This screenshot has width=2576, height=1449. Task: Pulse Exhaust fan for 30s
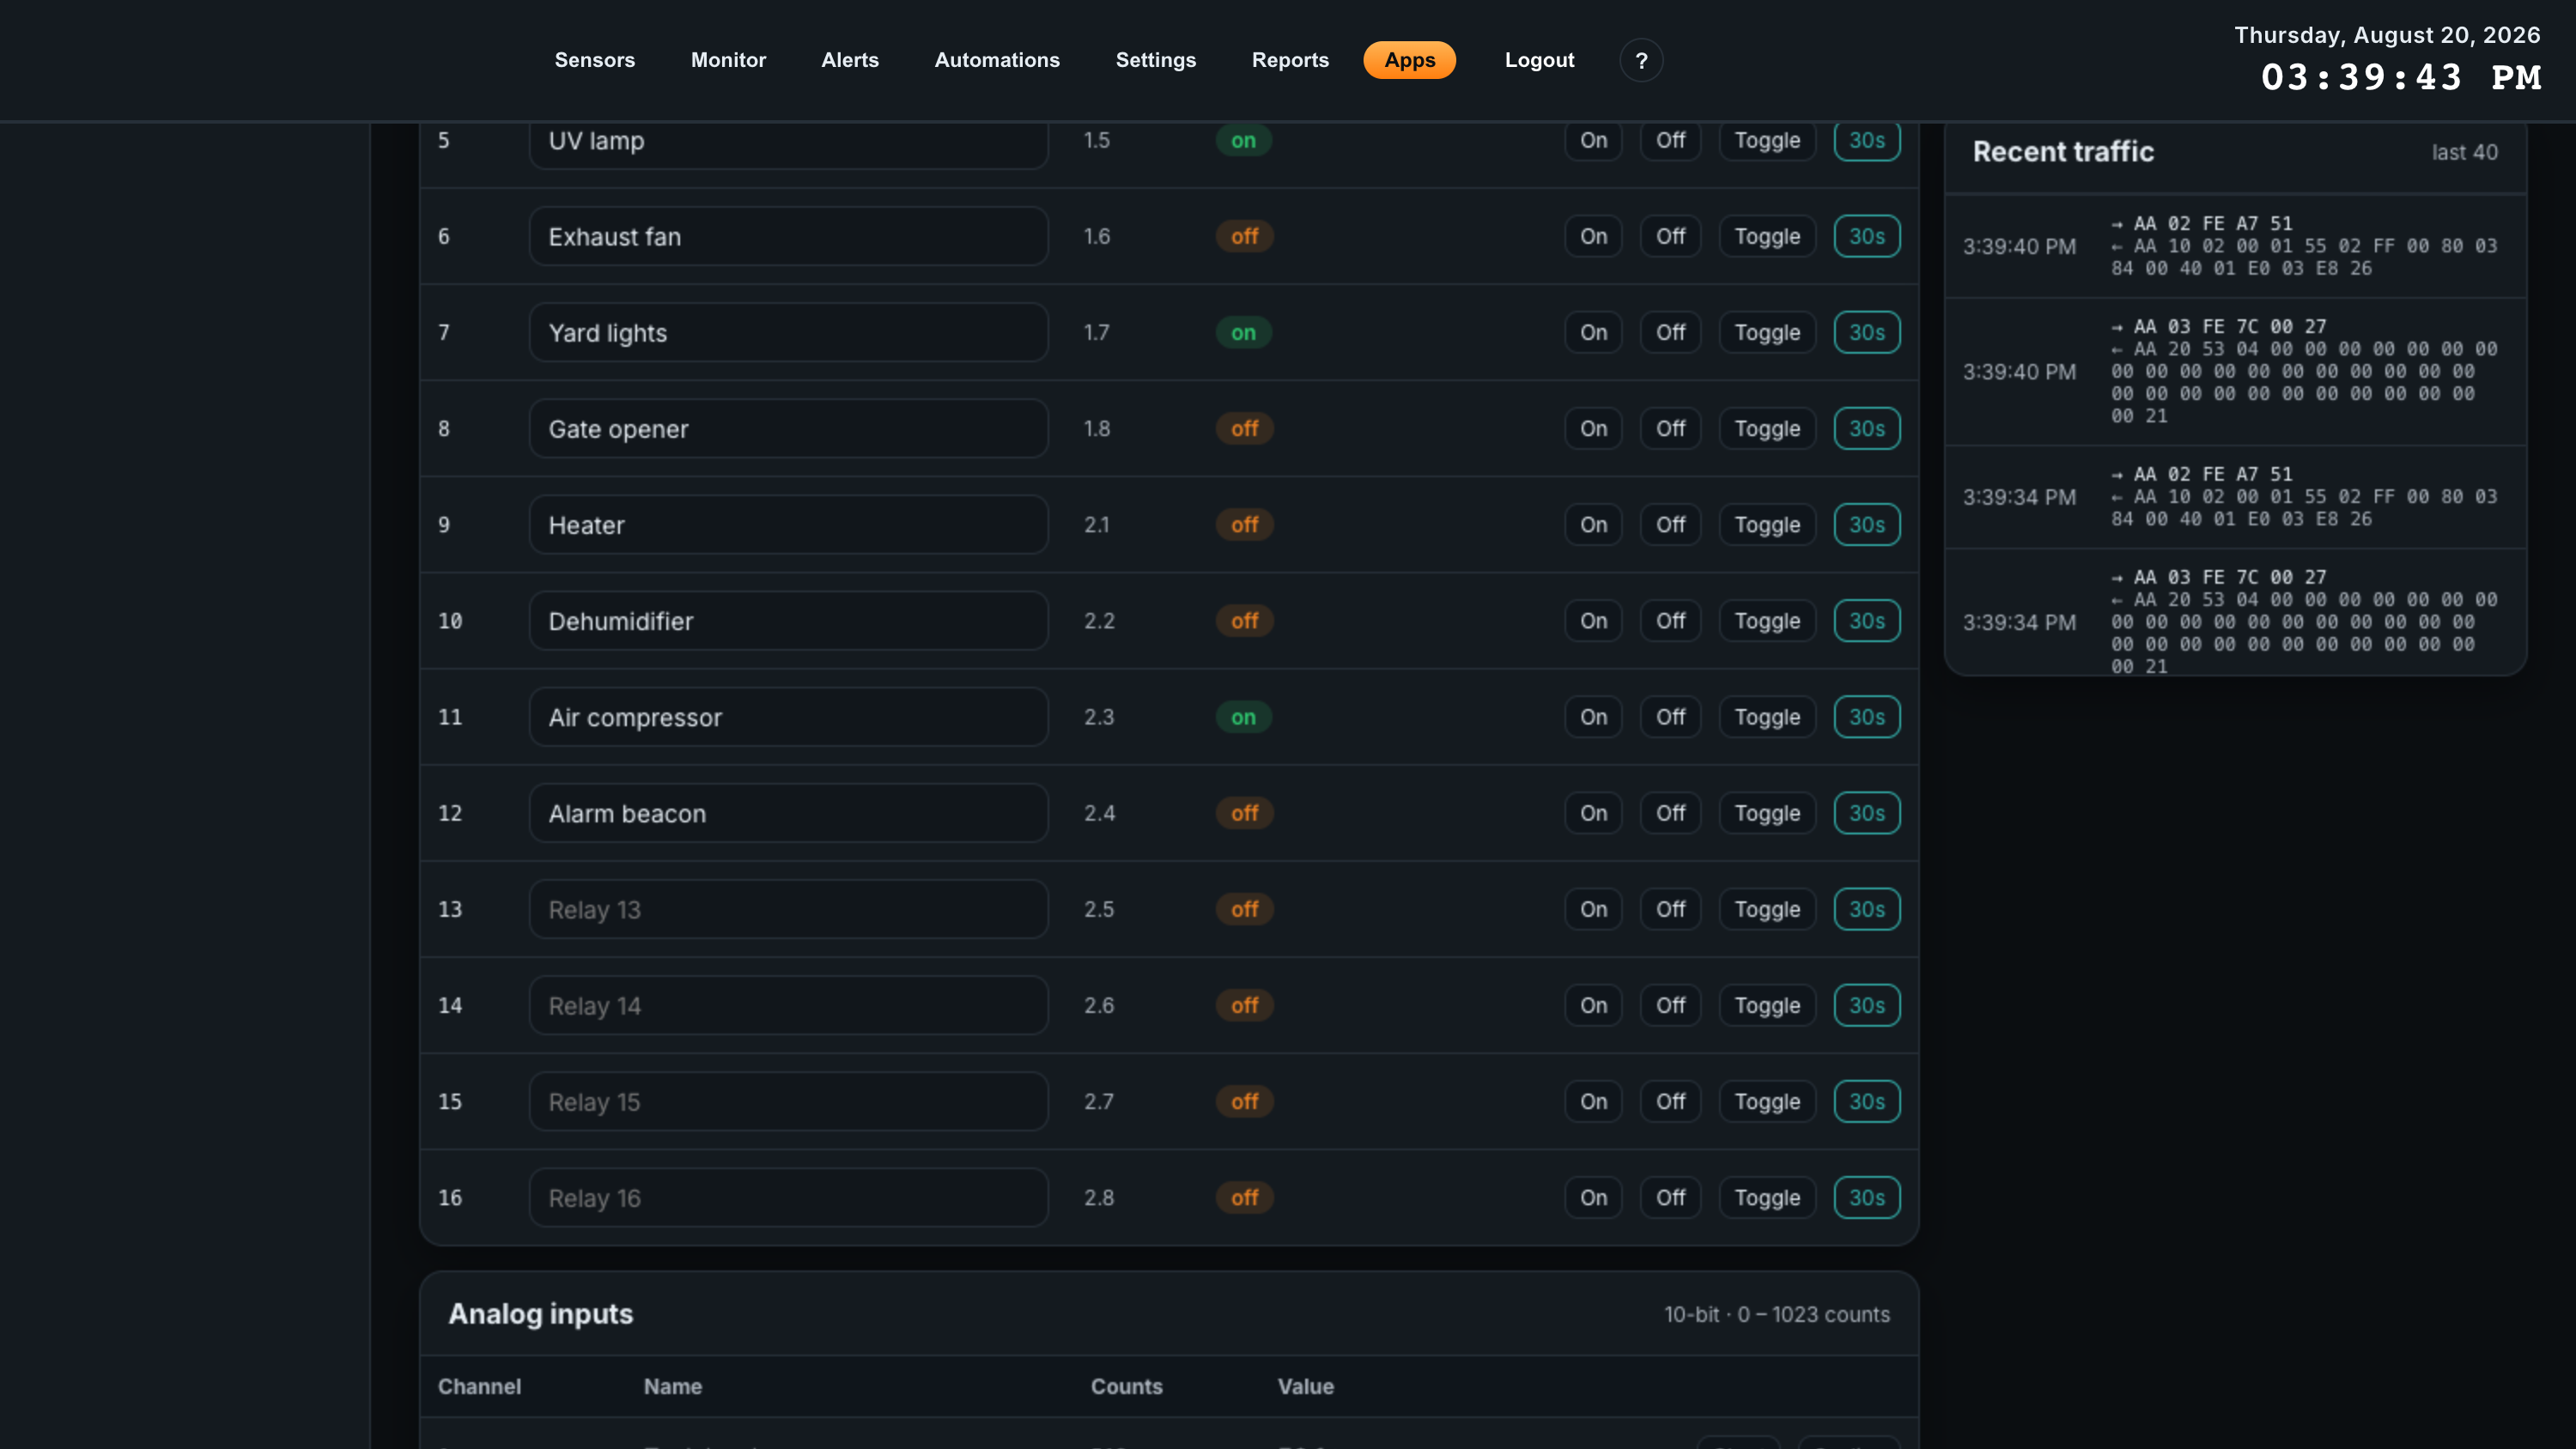tap(1867, 236)
